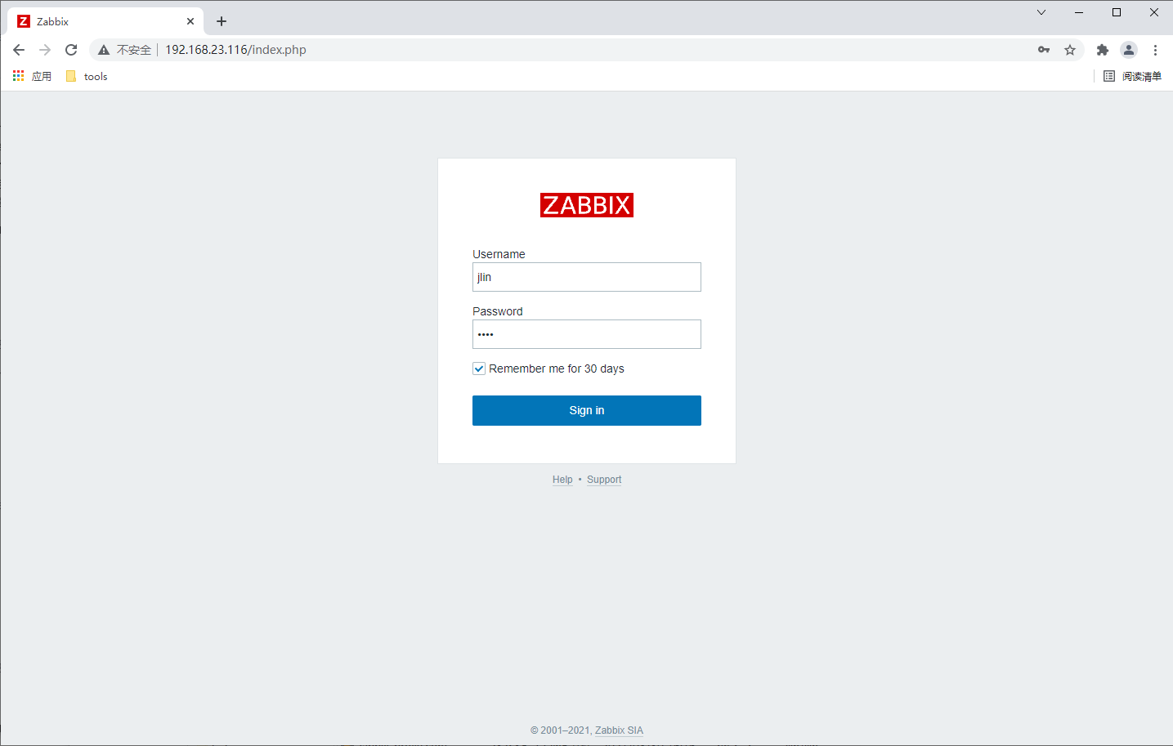This screenshot has width=1173, height=746.
Task: Open the saved passwords key icon
Action: click(x=1044, y=50)
